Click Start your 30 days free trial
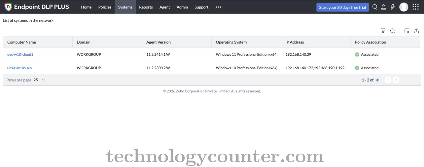Viewport: 424px width, 167px height. [x=343, y=7]
